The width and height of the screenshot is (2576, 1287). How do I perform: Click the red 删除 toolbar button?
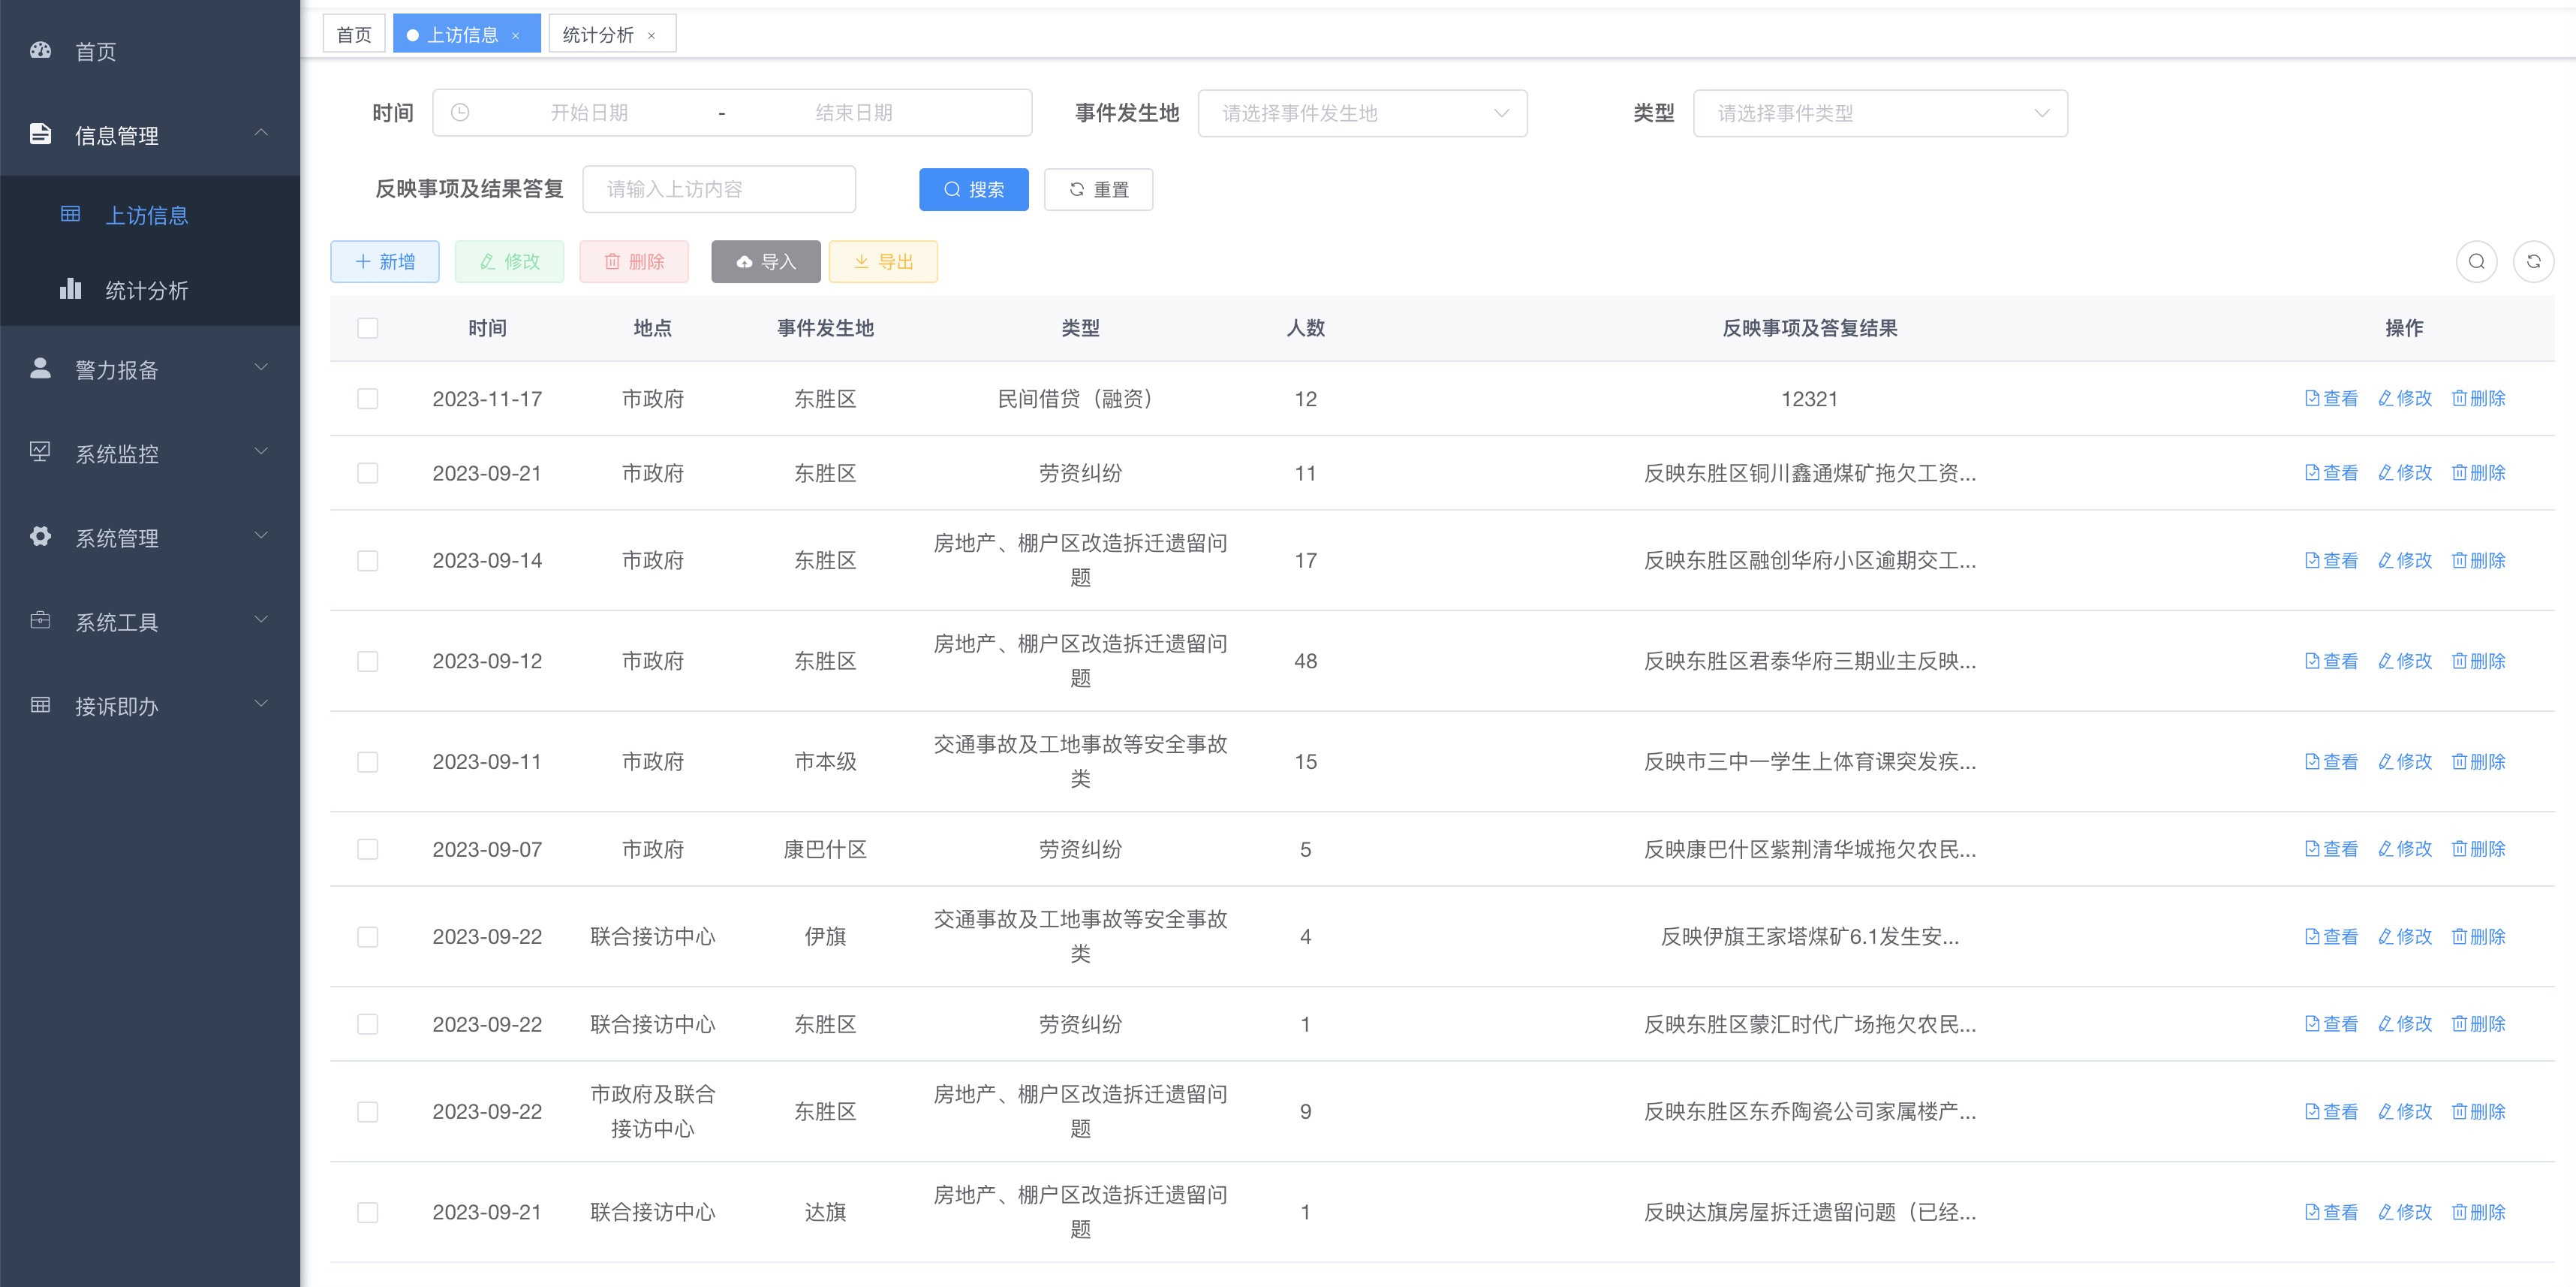tap(634, 261)
